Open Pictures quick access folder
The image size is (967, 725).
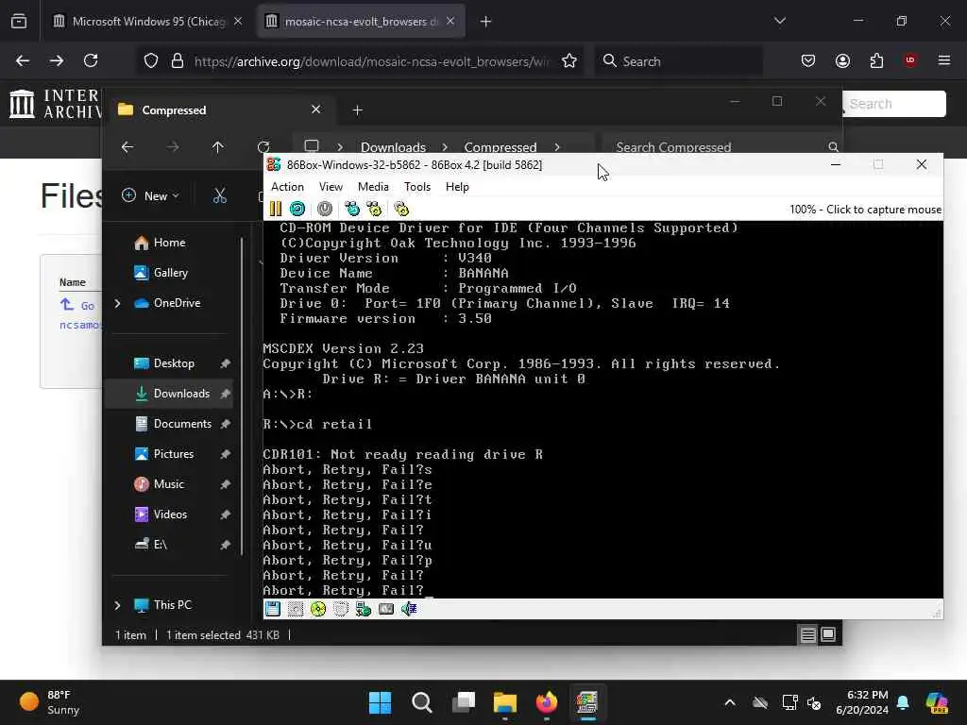tap(174, 454)
